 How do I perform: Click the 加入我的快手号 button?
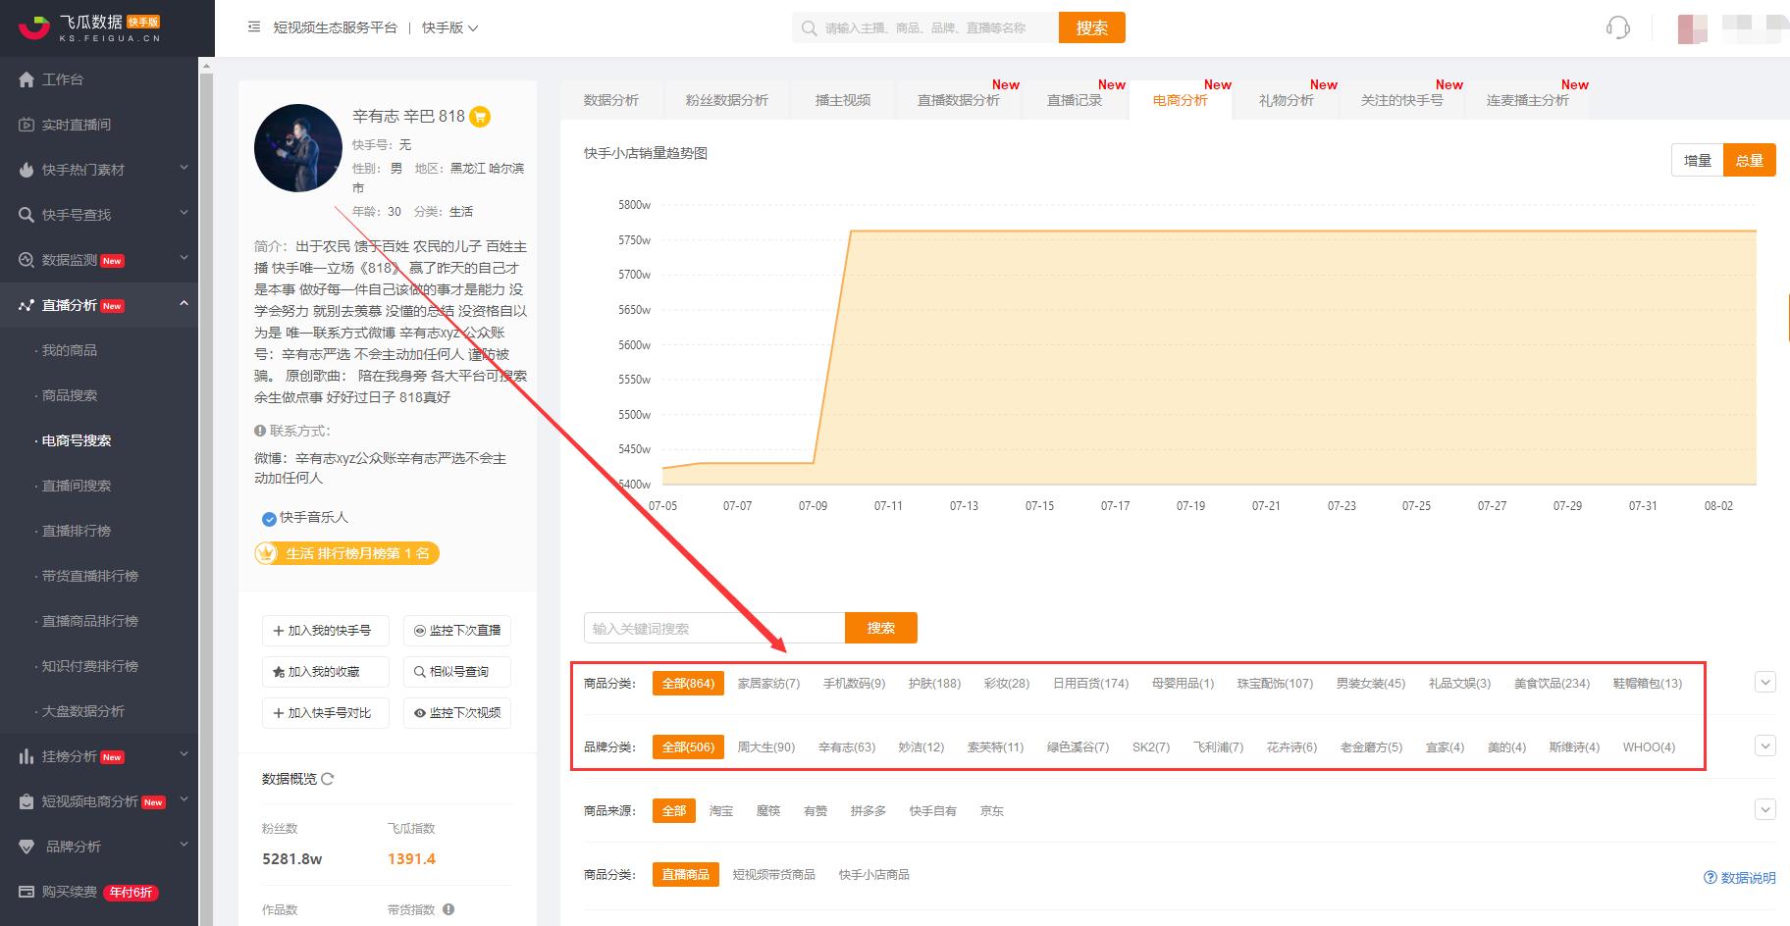325,631
